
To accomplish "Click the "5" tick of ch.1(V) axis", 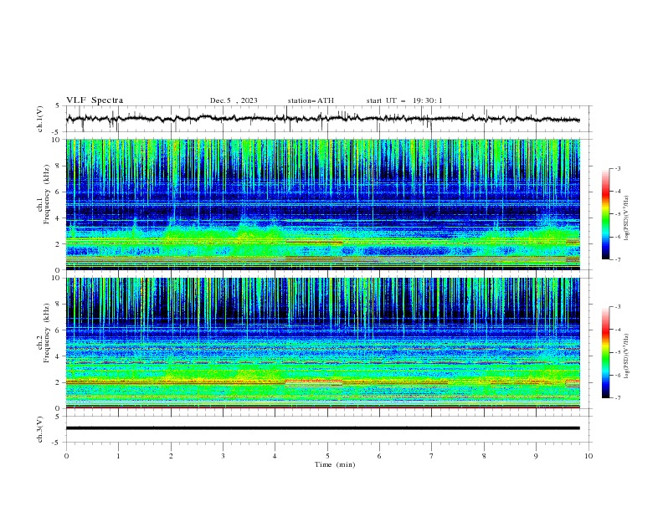I will pyautogui.click(x=58, y=106).
